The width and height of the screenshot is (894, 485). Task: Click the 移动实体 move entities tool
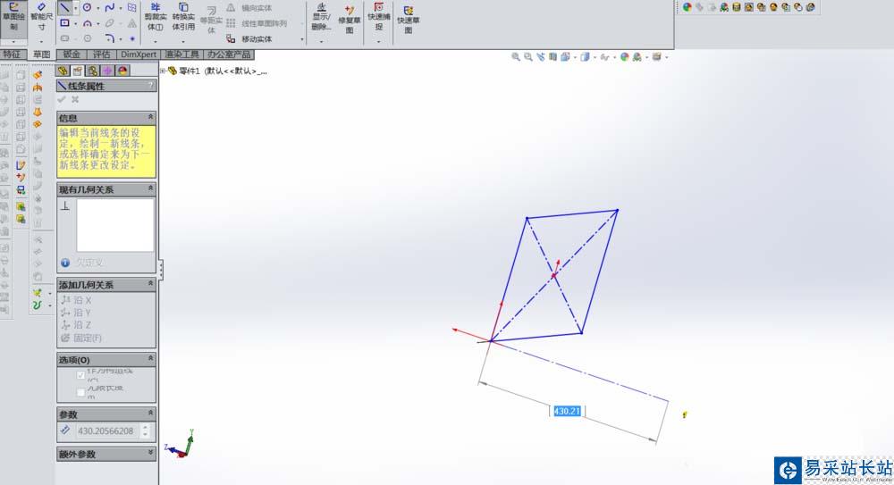tap(249, 38)
